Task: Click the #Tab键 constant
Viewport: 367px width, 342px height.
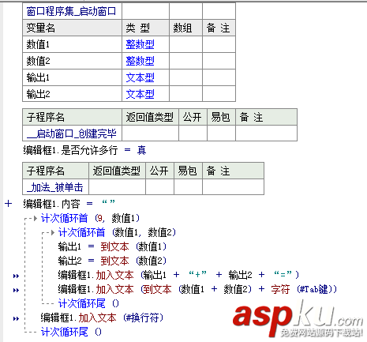Action: (x=314, y=289)
